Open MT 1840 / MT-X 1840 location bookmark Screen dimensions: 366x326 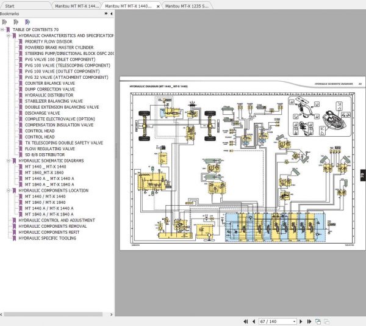[x=45, y=202]
